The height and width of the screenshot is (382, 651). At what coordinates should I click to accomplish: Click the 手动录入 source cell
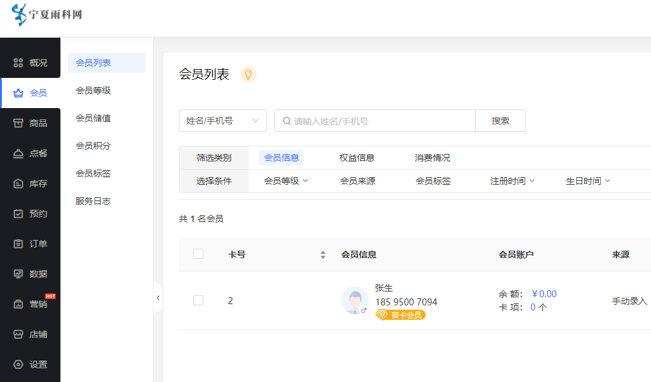(x=630, y=301)
